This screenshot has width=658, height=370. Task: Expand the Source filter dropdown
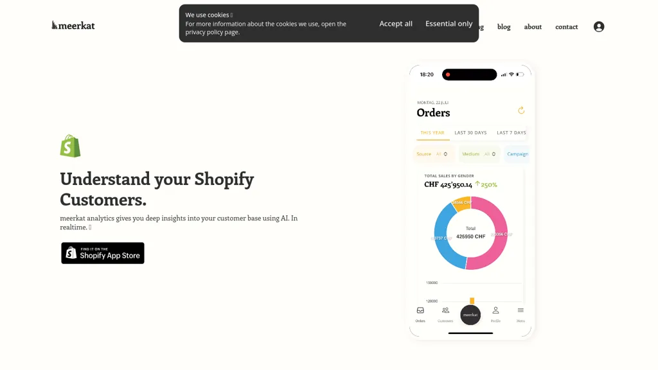(432, 154)
